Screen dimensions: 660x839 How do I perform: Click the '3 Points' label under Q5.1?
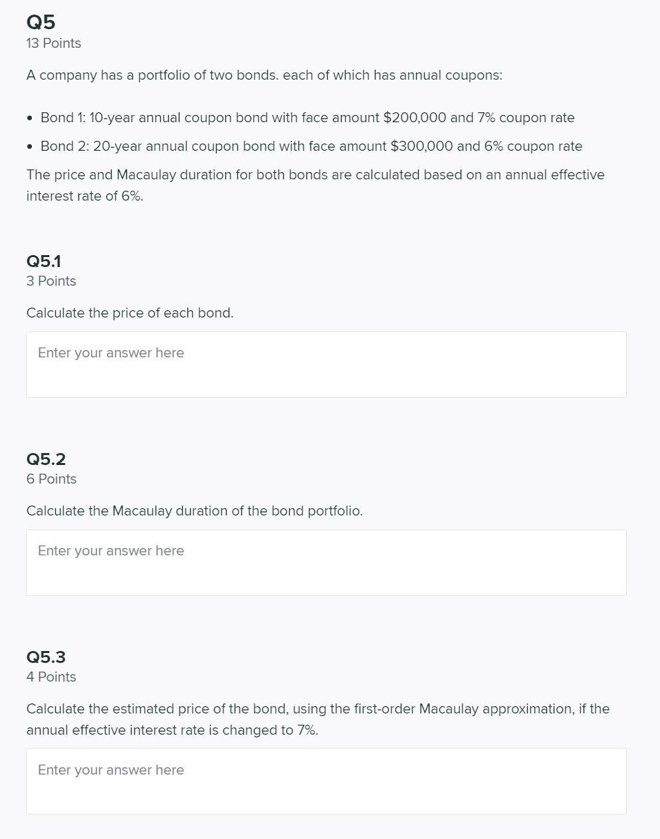(x=51, y=281)
